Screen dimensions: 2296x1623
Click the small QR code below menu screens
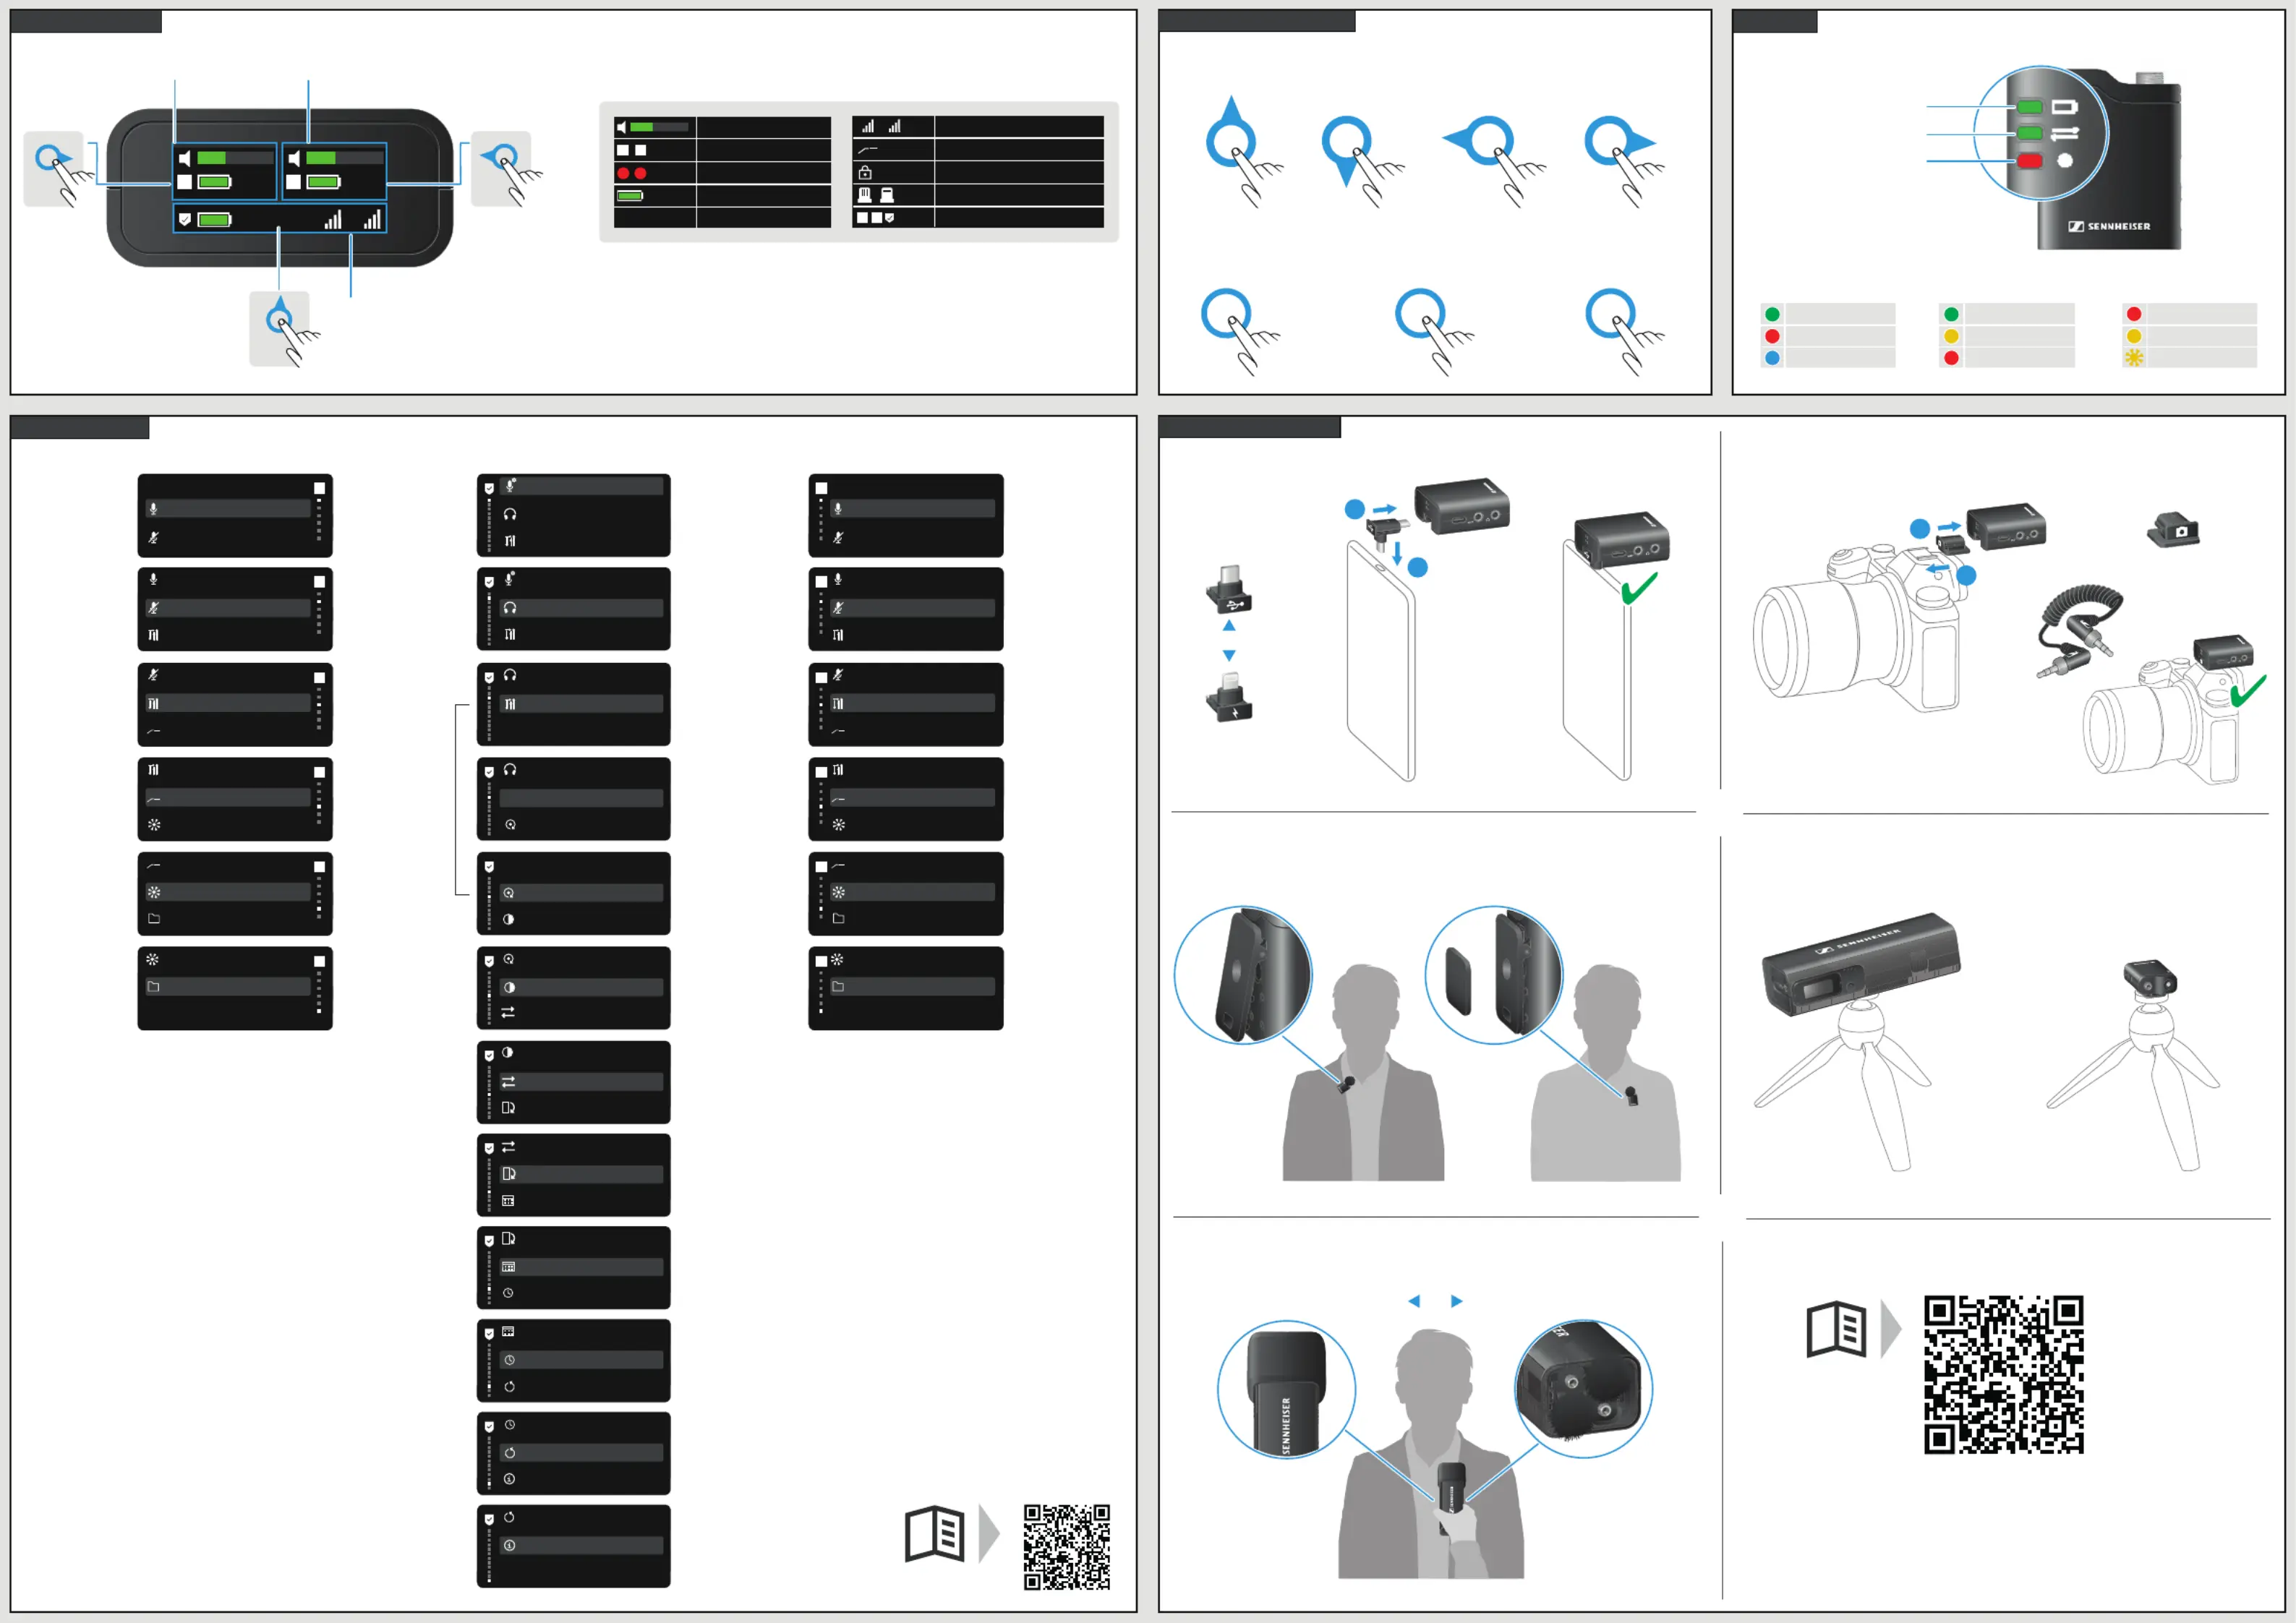pos(1067,1547)
